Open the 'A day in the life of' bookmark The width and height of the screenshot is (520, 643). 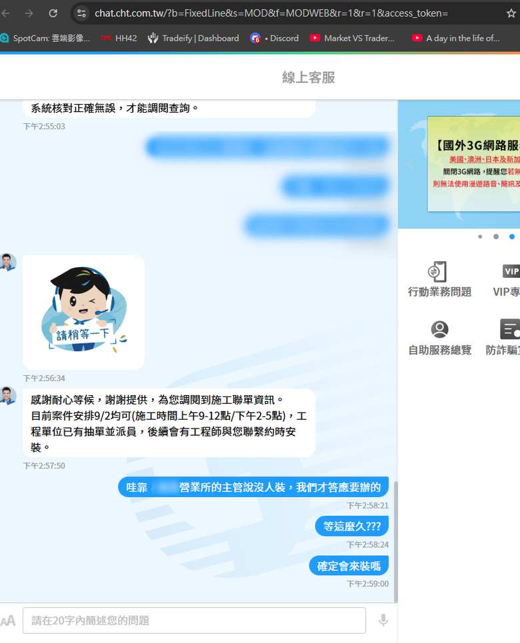[455, 38]
